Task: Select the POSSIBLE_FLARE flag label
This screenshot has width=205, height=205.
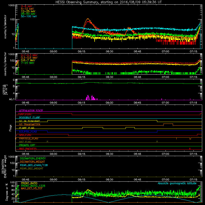Action: 29,118
